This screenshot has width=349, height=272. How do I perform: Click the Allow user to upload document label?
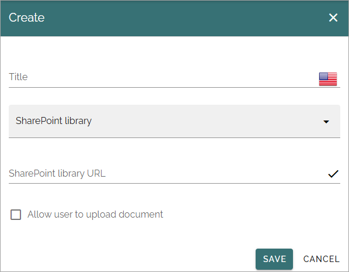pos(95,215)
